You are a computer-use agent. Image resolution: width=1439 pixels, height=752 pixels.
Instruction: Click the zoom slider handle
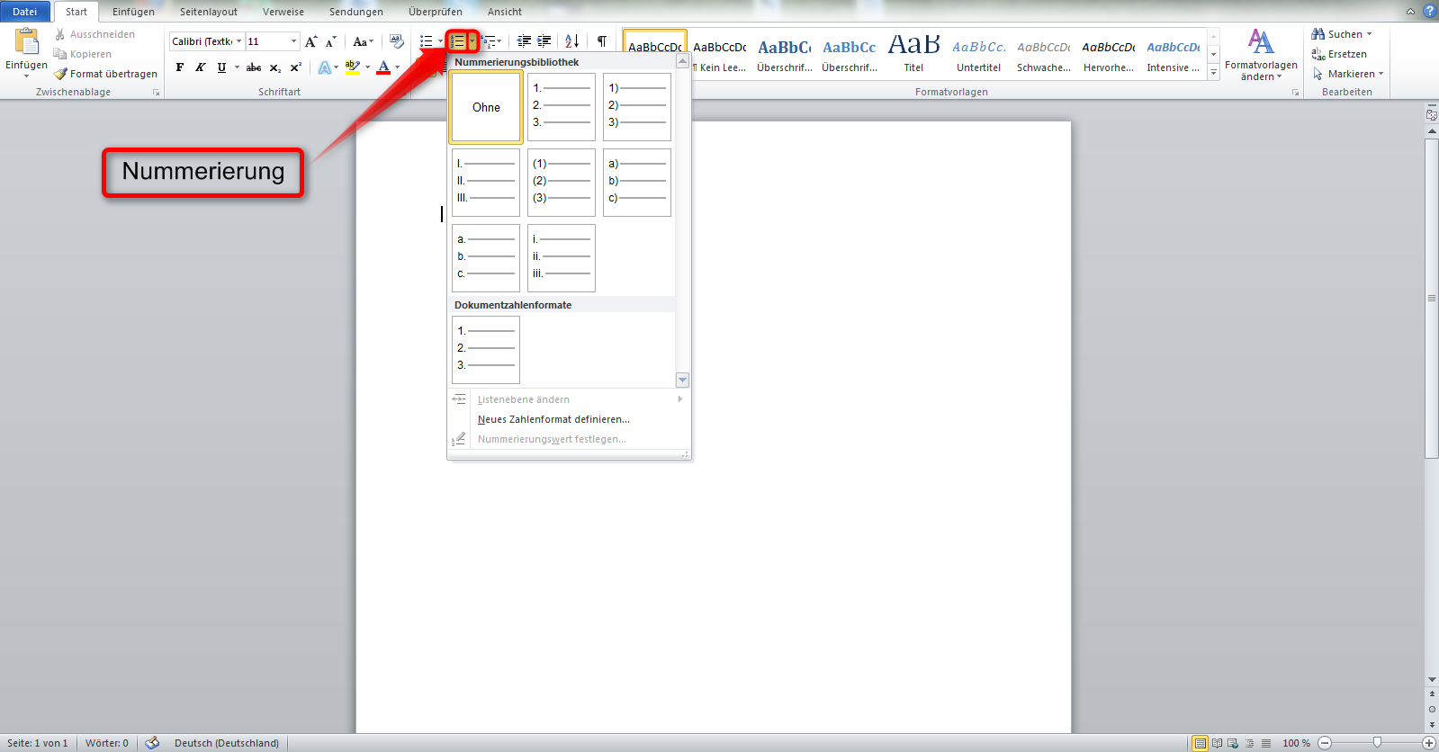tap(1377, 743)
